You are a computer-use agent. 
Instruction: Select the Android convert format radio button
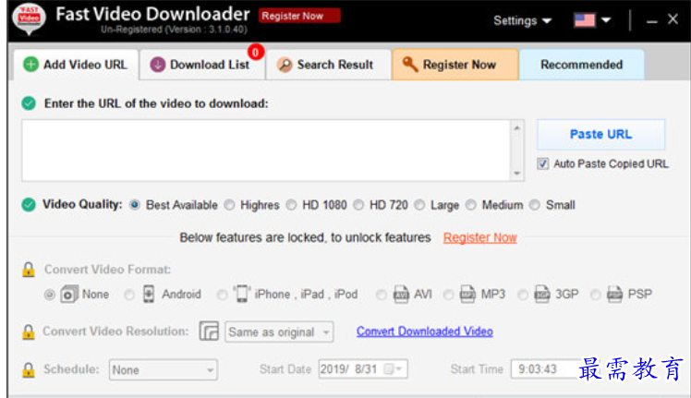pos(129,295)
